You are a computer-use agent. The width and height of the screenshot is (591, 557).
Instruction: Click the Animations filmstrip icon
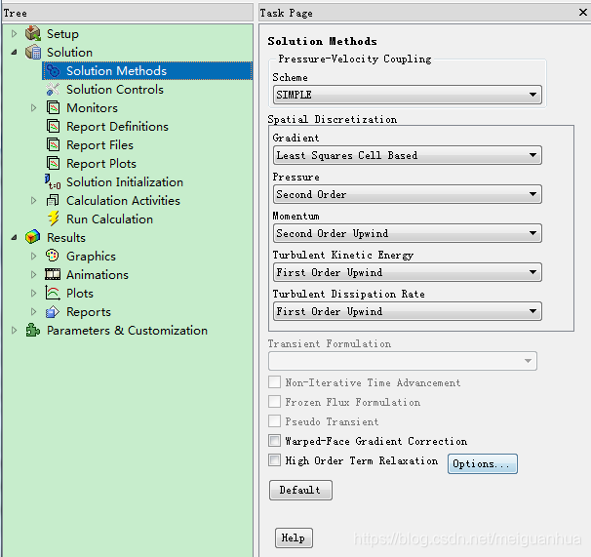53,275
